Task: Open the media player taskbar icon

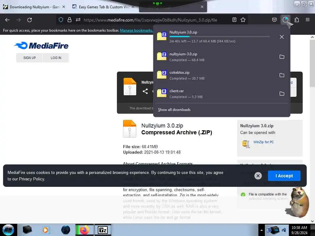Action: tap(46, 230)
